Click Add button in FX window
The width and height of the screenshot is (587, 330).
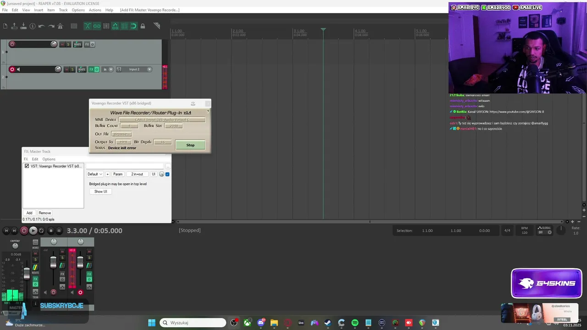[29, 213]
